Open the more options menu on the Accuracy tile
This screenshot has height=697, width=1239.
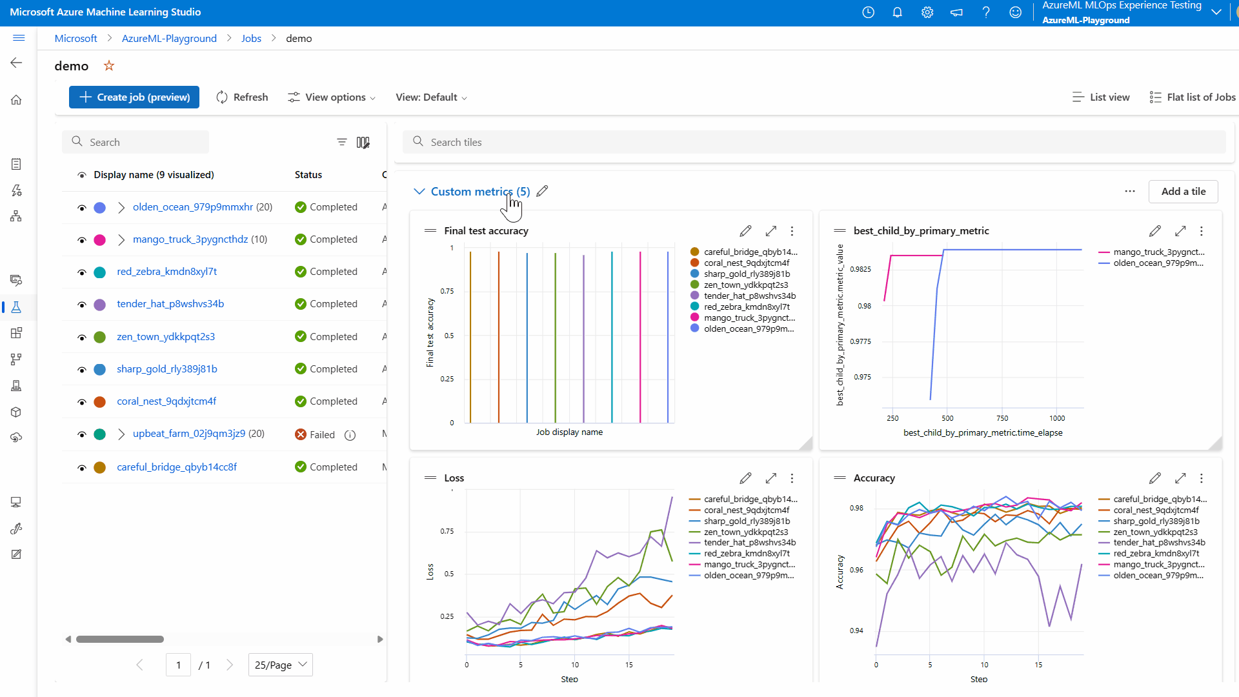(x=1202, y=478)
